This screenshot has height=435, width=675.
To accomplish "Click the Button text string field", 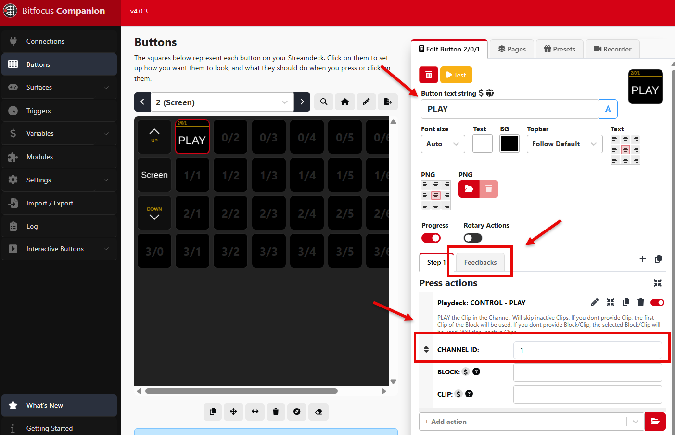I will click(x=509, y=109).
